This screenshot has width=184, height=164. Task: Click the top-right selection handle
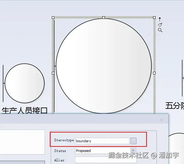154,18
